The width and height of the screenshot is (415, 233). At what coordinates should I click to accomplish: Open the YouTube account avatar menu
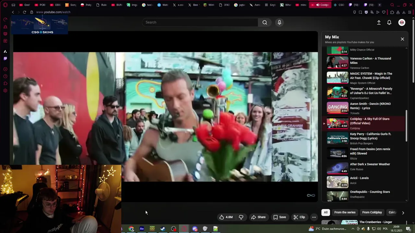[402, 22]
